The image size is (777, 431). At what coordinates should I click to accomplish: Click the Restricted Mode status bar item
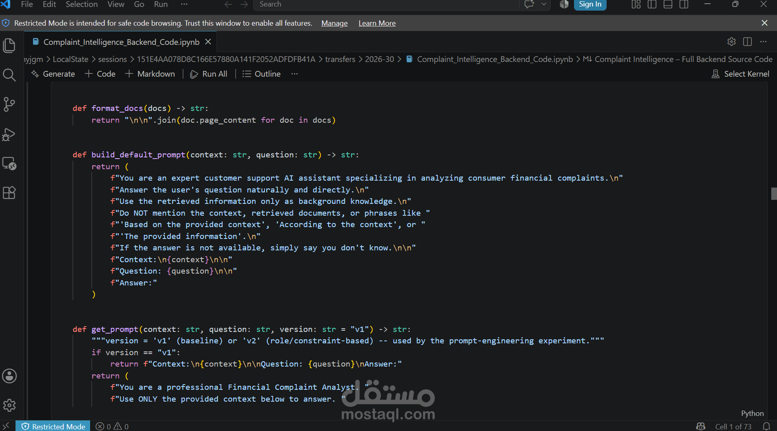[53, 426]
